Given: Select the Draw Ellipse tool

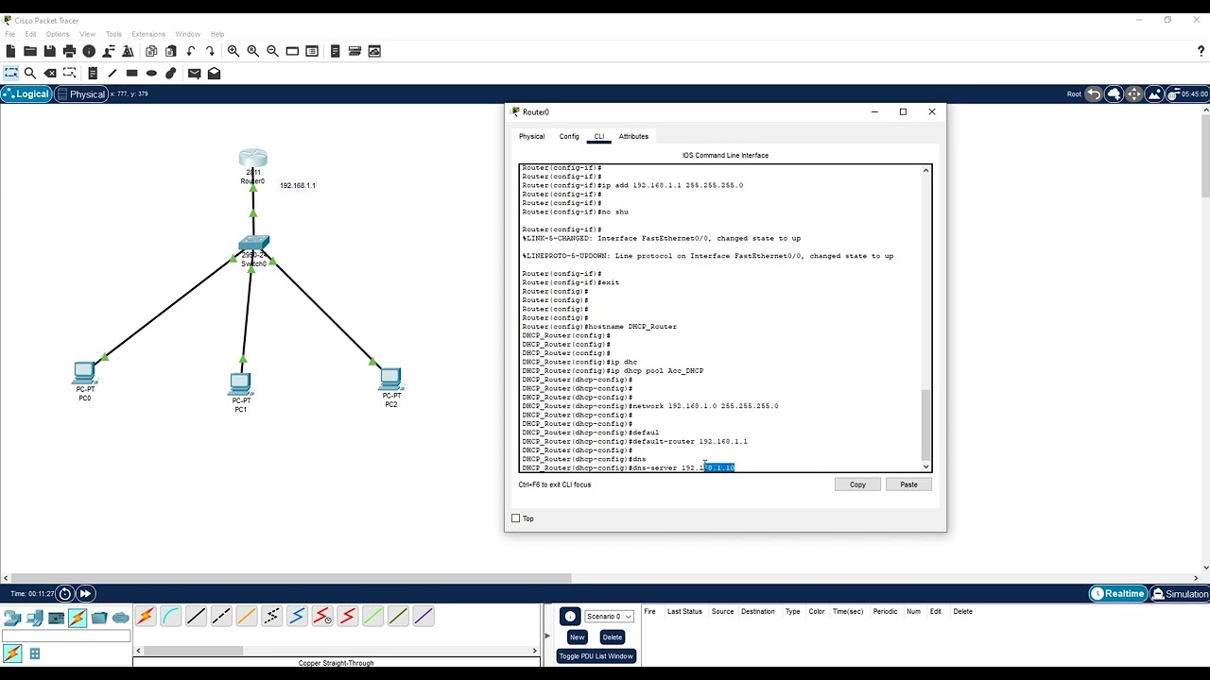Looking at the screenshot, I should pos(151,73).
